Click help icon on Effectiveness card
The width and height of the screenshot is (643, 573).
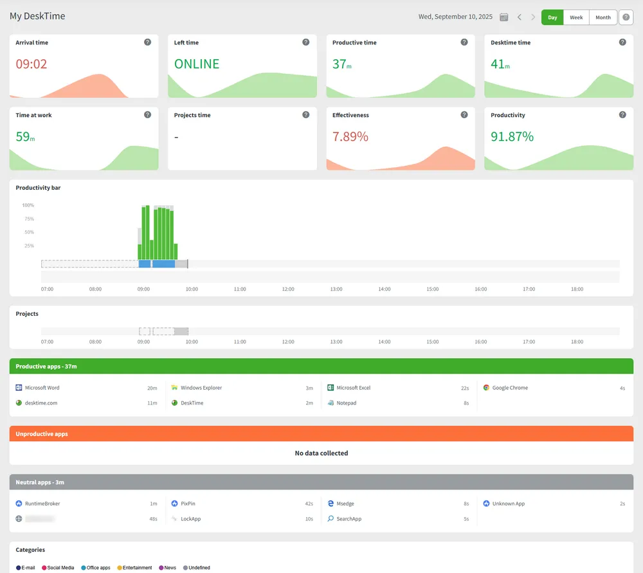tap(464, 115)
